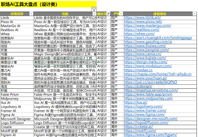This screenshot has width=198, height=137.
Task: Open the figma.com/figjam link
Action: coord(150,135)
